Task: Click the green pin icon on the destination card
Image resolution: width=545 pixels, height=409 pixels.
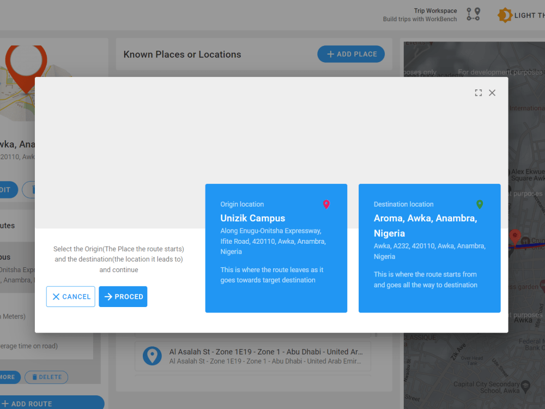Action: click(480, 204)
